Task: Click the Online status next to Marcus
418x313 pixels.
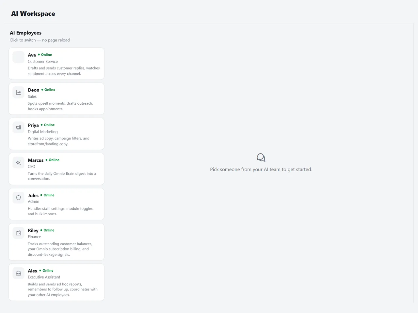Action: (x=53, y=160)
